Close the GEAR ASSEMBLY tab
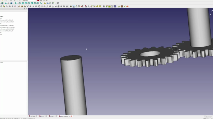Image resolution: width=213 pixels, height=119 pixels. click(x=71, y=116)
